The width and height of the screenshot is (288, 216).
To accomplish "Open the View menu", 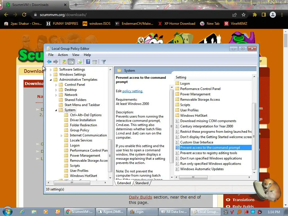I will tap(76, 55).
